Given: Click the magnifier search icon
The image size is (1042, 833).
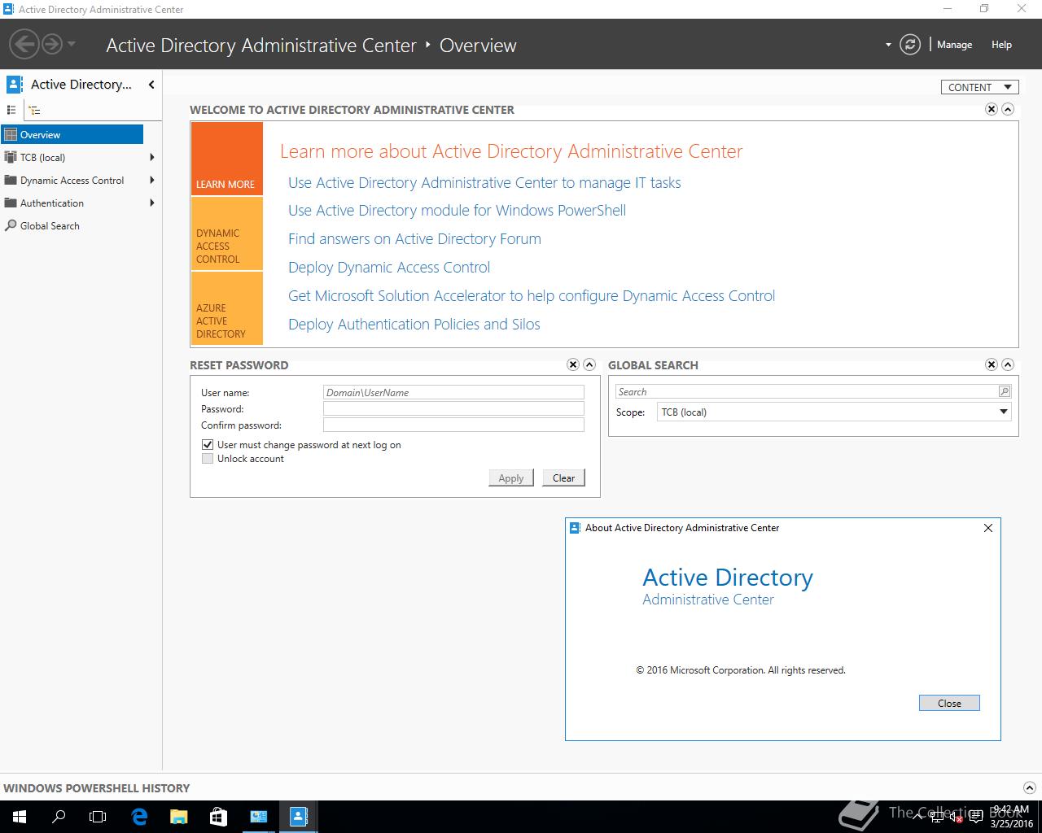Looking at the screenshot, I should point(1005,392).
